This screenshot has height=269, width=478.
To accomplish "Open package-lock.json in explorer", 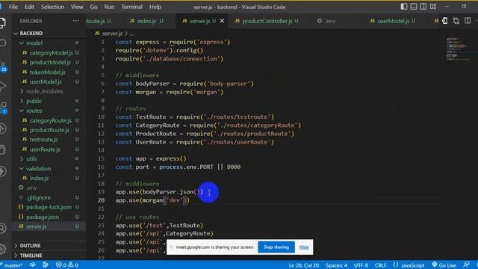I will 49,207.
